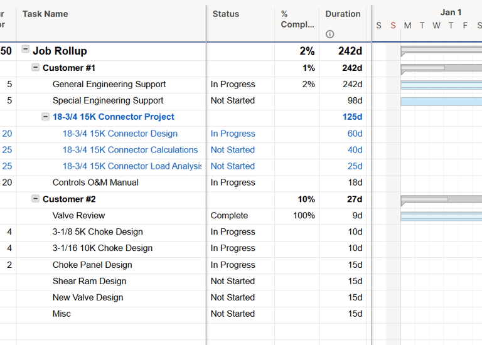Click the Shear Ram Design task name cell
The height and width of the screenshot is (345, 482).
[89, 281]
